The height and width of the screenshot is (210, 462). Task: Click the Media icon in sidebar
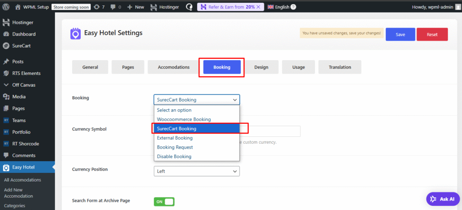6,97
